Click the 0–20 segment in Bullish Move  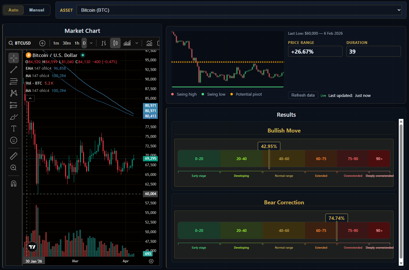[x=199, y=159]
